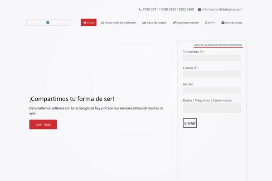Click the informacion@dological.com email link

click(222, 10)
